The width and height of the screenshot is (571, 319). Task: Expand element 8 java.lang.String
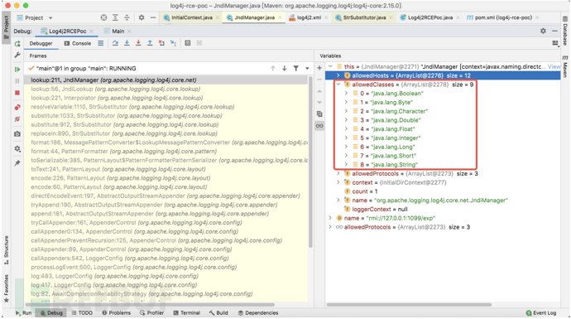click(346, 164)
